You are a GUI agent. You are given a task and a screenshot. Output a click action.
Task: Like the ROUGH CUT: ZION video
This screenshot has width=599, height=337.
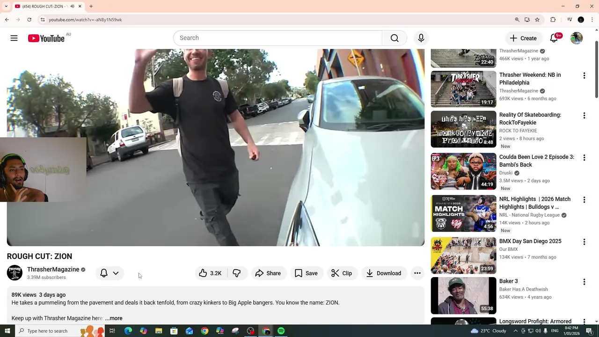[210, 273]
